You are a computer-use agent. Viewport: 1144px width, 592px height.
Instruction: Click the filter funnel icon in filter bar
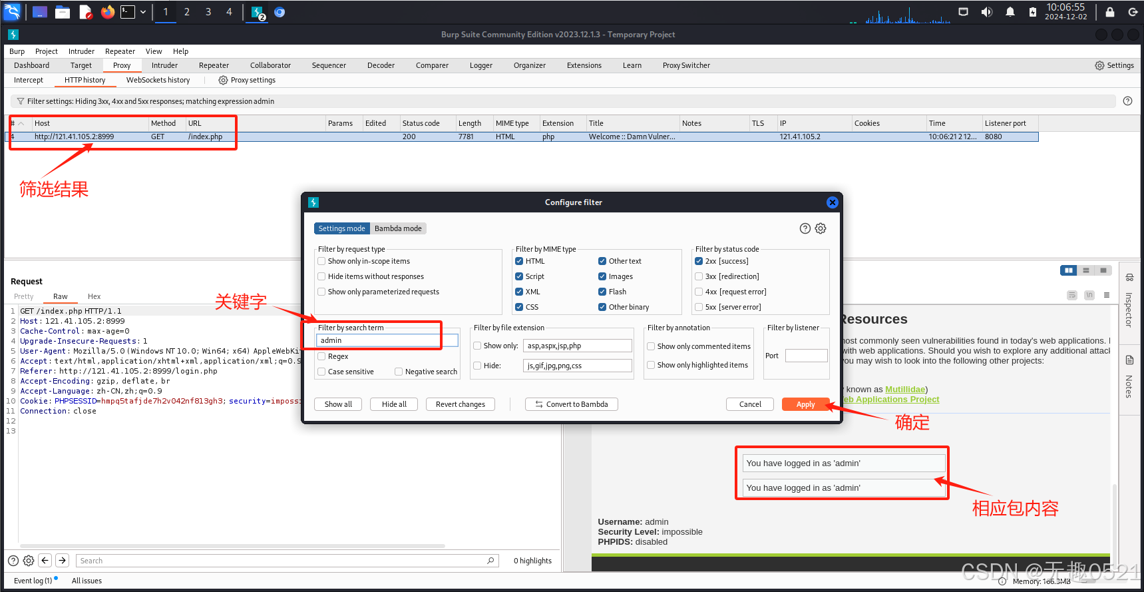(21, 101)
